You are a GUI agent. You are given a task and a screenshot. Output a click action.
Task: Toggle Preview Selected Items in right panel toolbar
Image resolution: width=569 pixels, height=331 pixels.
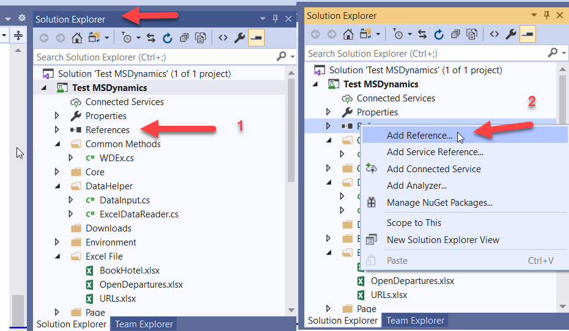click(x=528, y=34)
